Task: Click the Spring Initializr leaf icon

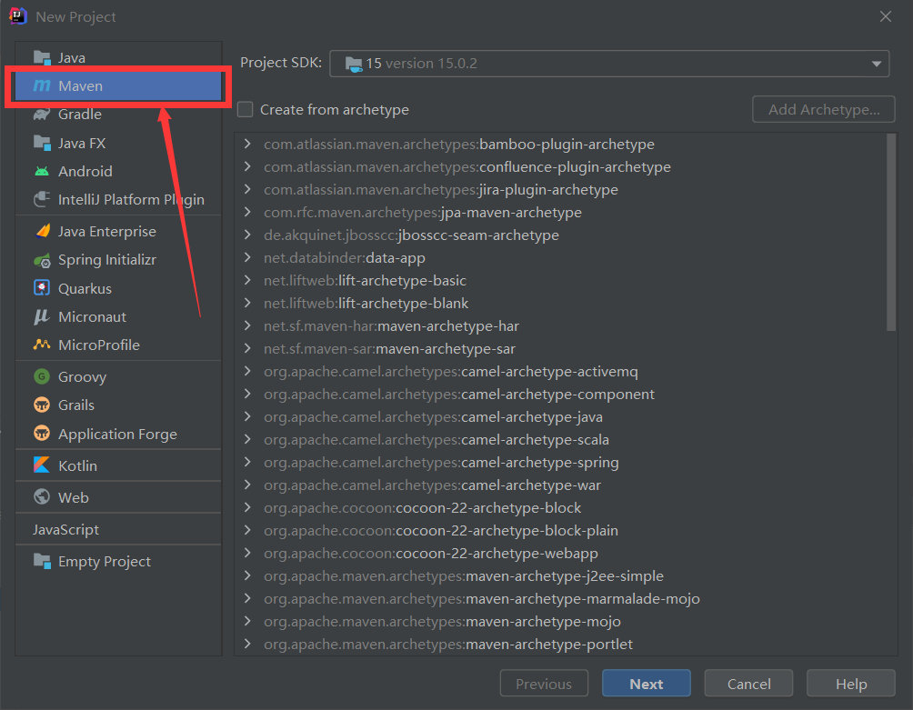Action: pyautogui.click(x=42, y=260)
